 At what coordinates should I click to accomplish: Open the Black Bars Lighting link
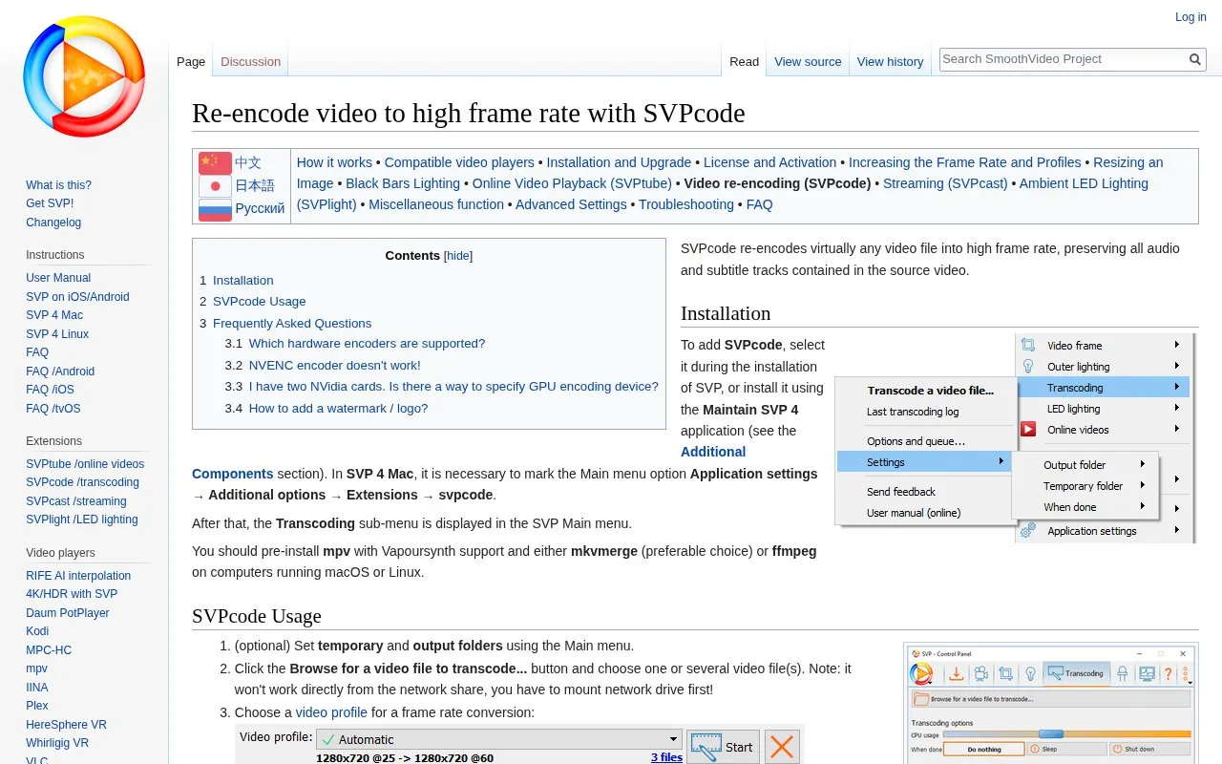point(403,183)
